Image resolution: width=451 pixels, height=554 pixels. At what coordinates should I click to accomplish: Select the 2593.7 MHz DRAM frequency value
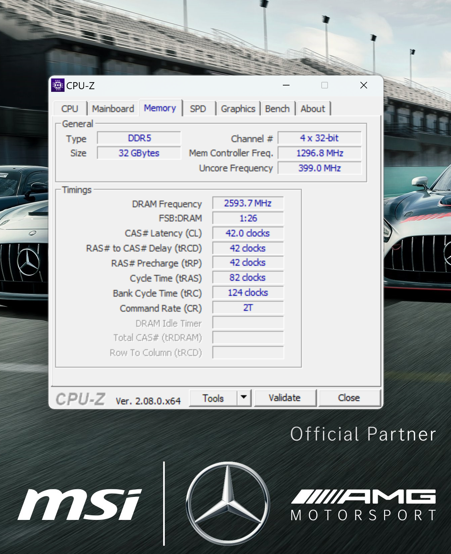248,203
